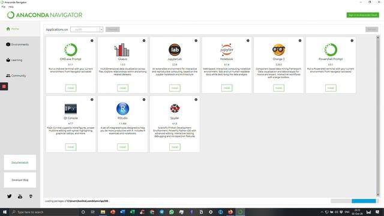Click the JupyterLab app icon
Viewport: 384px width, 216px height.
tap(175, 50)
